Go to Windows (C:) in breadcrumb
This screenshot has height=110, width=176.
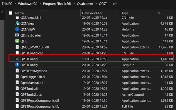[28, 4]
